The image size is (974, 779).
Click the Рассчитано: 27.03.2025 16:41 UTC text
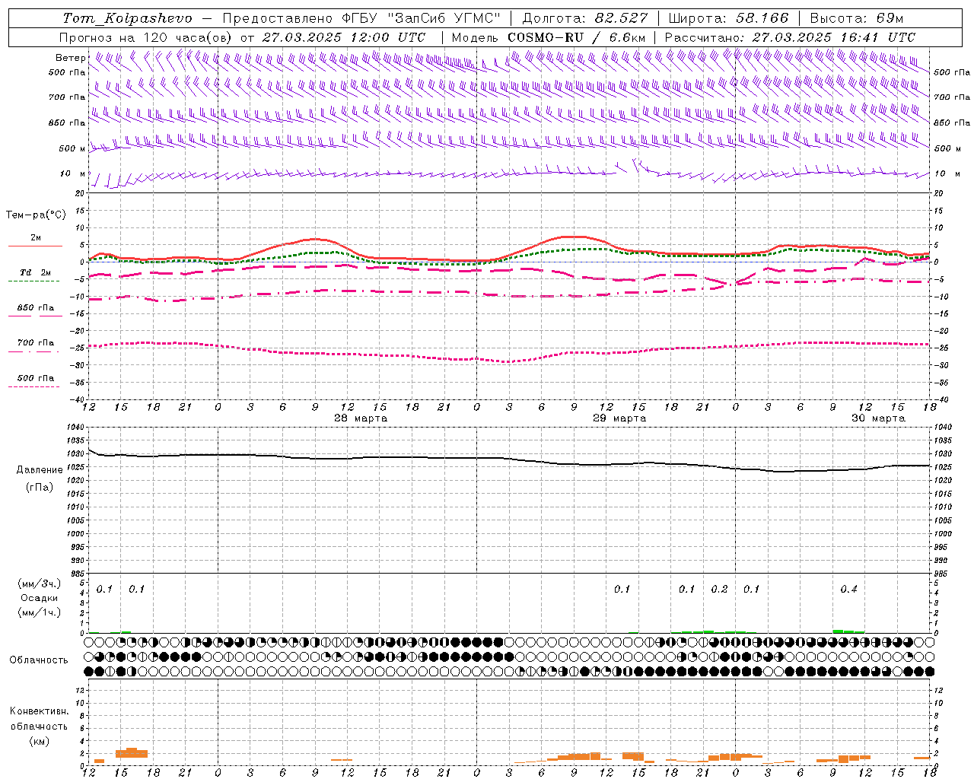[x=790, y=37]
